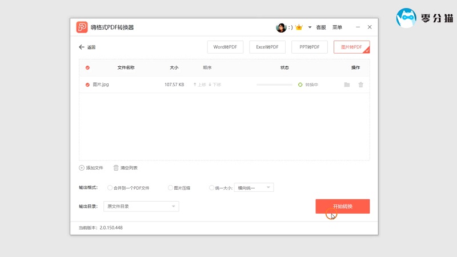Switch to Word转PDF tab
Screen dimensions: 457x257
click(225, 47)
